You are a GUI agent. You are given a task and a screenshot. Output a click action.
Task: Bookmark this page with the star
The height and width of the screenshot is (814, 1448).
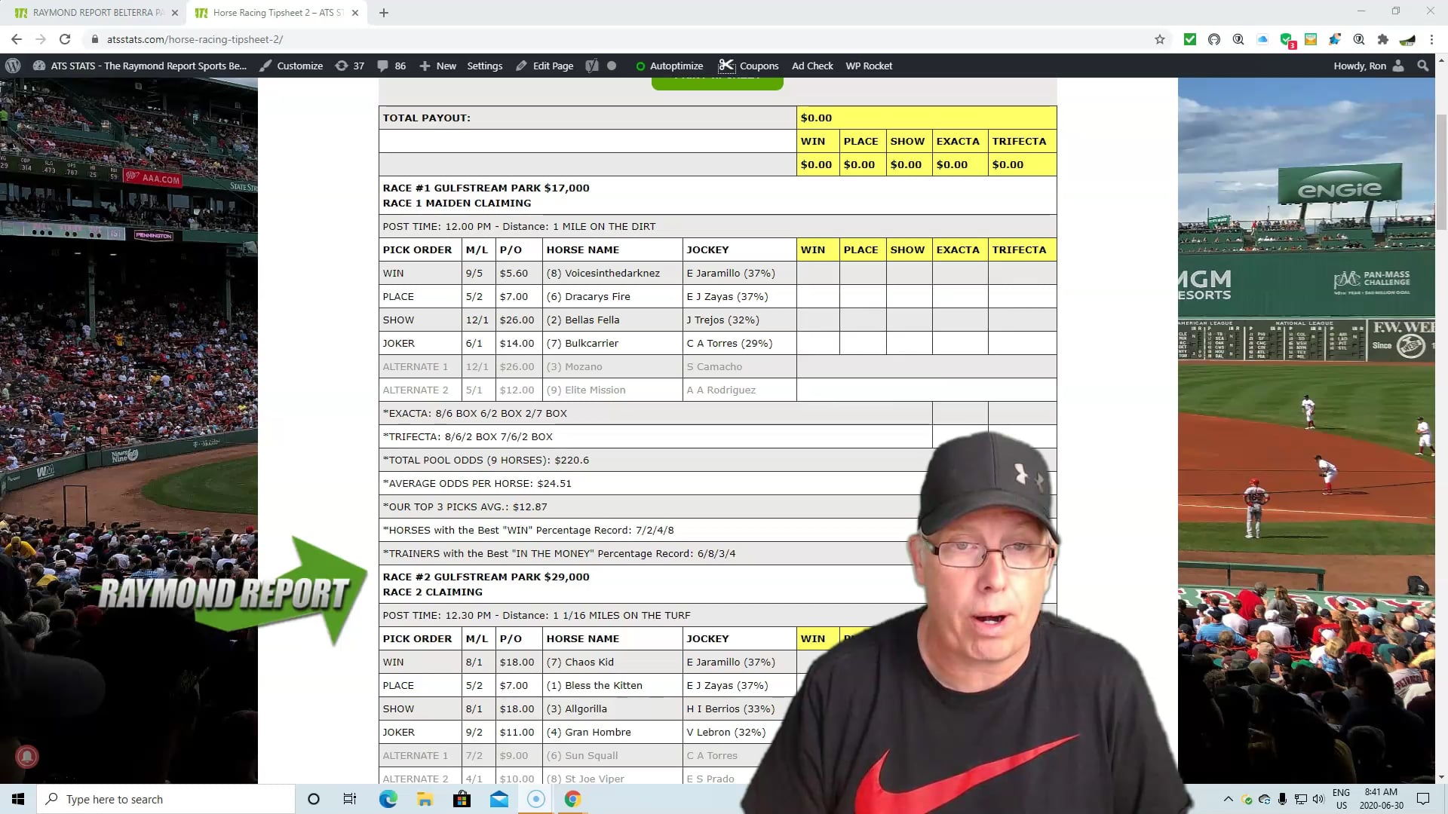pos(1160,39)
